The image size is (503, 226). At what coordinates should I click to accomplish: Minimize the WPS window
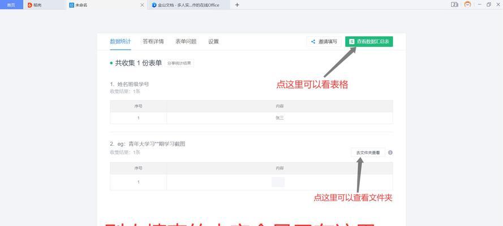coord(480,5)
